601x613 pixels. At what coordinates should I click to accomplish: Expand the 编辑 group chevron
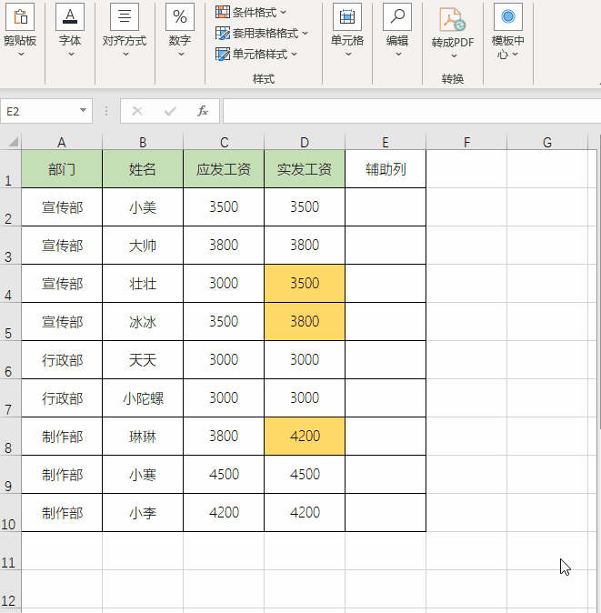[x=398, y=55]
